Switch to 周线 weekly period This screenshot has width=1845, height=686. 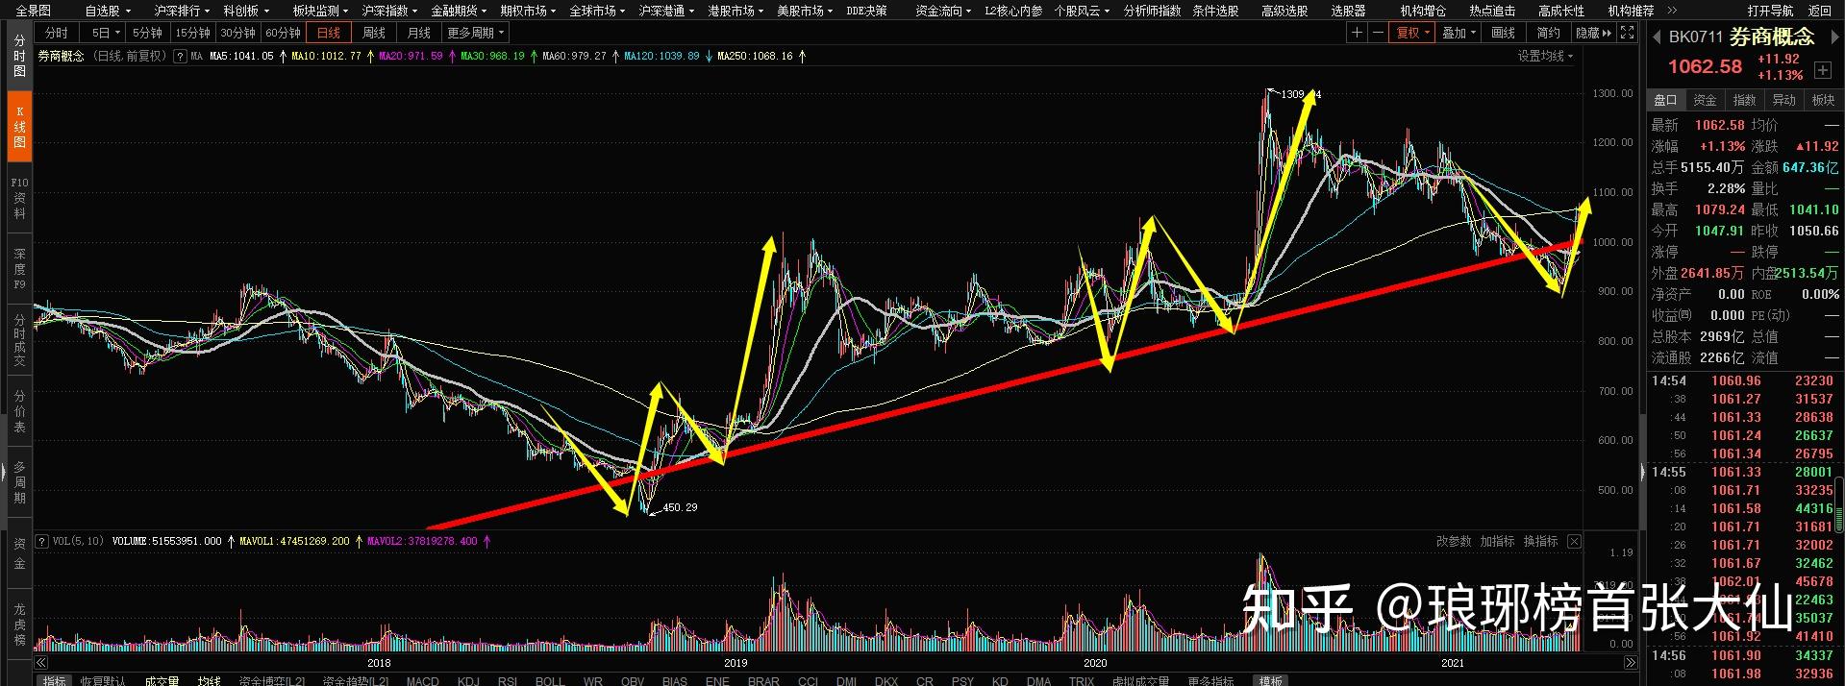[x=373, y=33]
